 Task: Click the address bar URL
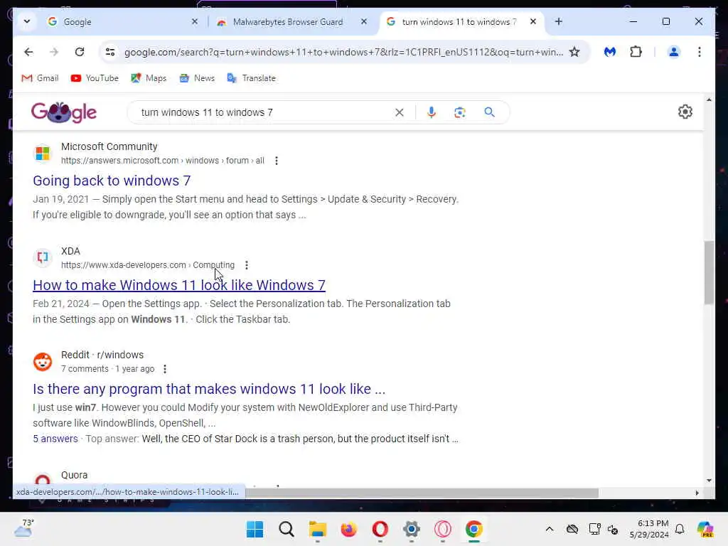point(343,52)
